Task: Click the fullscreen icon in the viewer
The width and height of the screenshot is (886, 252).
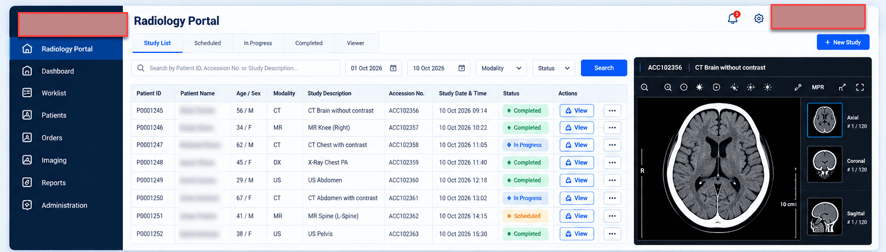Action: pos(860,87)
